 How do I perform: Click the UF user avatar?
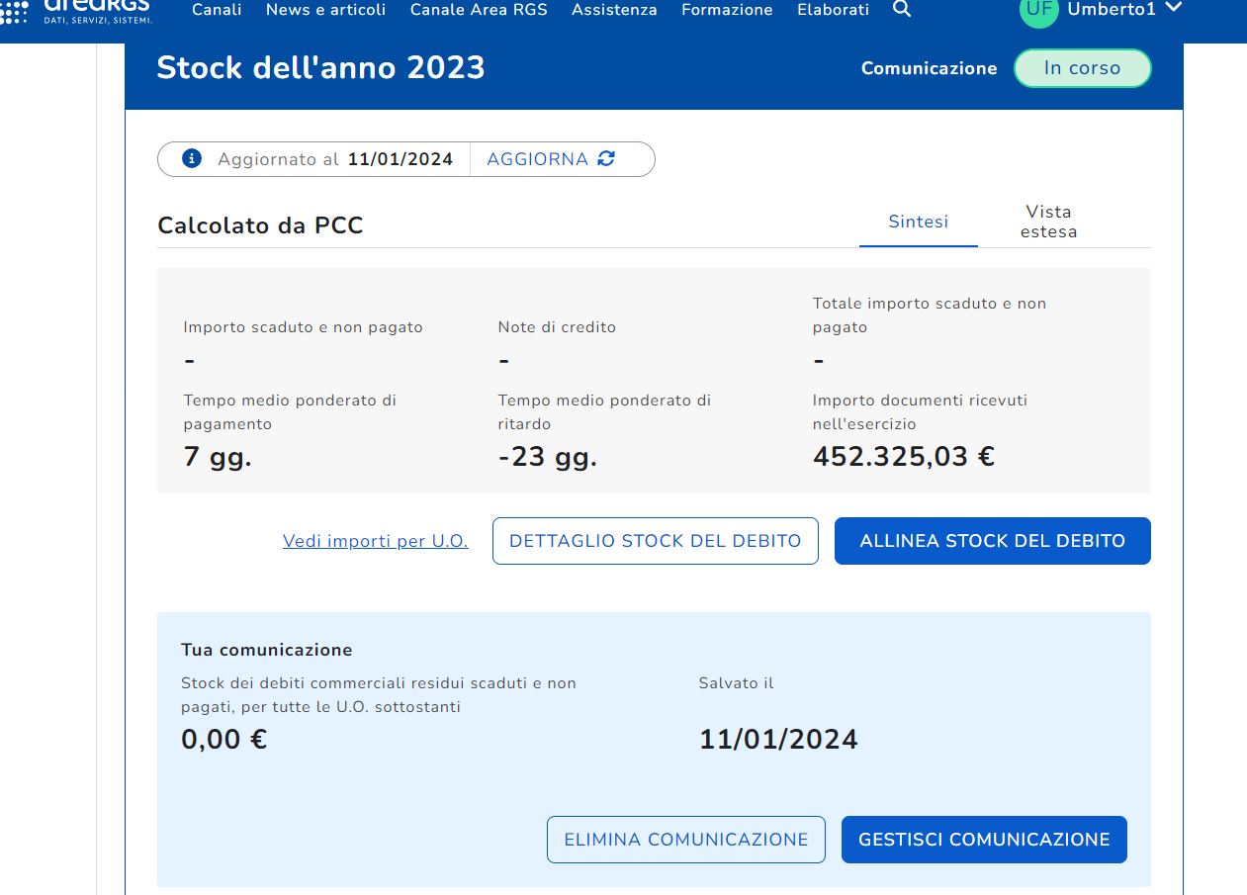(1038, 10)
